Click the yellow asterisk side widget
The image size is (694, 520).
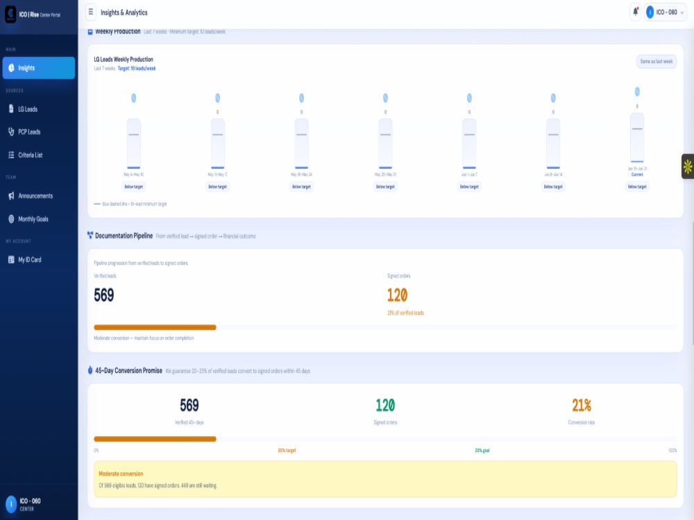coord(688,166)
